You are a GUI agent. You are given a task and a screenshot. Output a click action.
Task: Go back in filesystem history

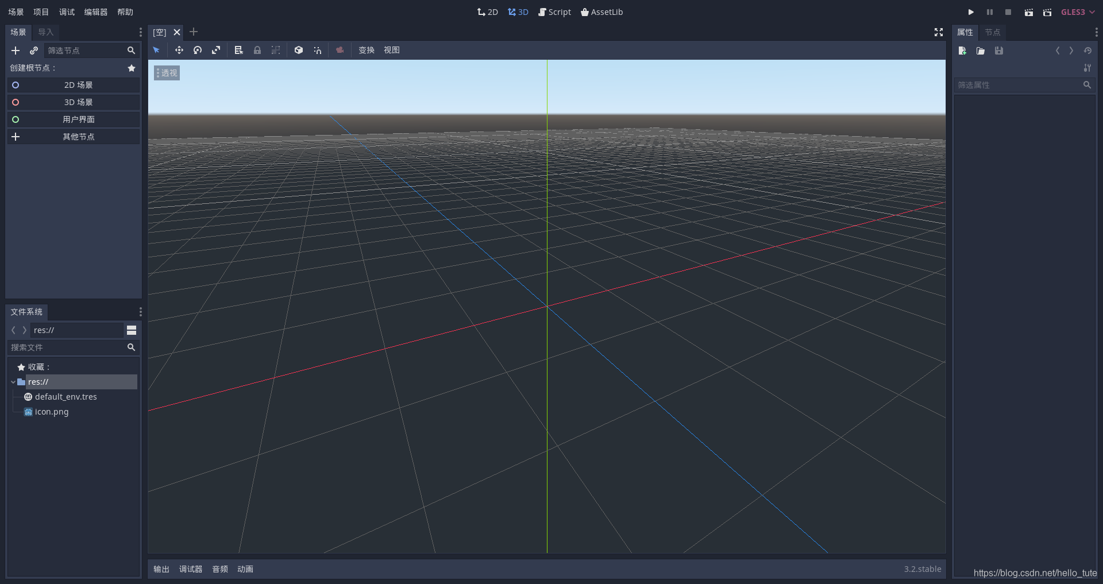coord(13,330)
